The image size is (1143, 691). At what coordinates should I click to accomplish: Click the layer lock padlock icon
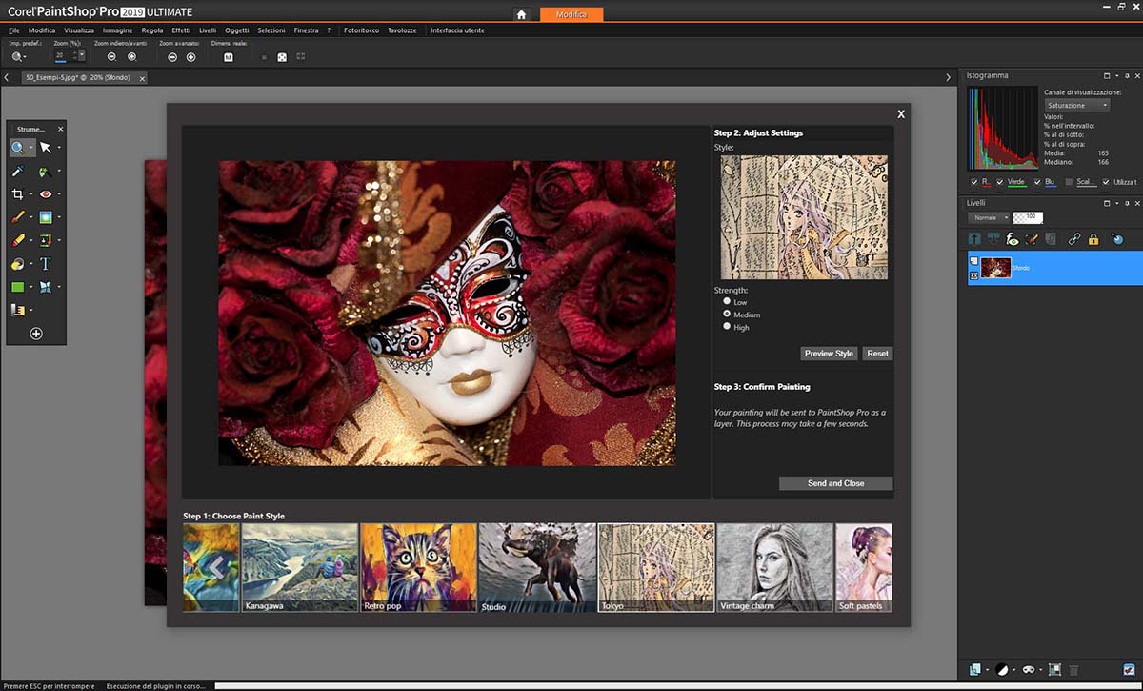[x=1093, y=239]
